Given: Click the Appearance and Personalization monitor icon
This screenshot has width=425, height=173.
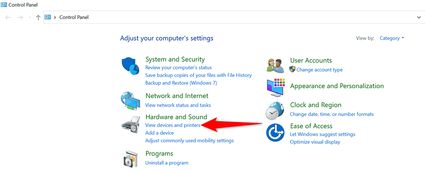Looking at the screenshot, I should (275, 87).
